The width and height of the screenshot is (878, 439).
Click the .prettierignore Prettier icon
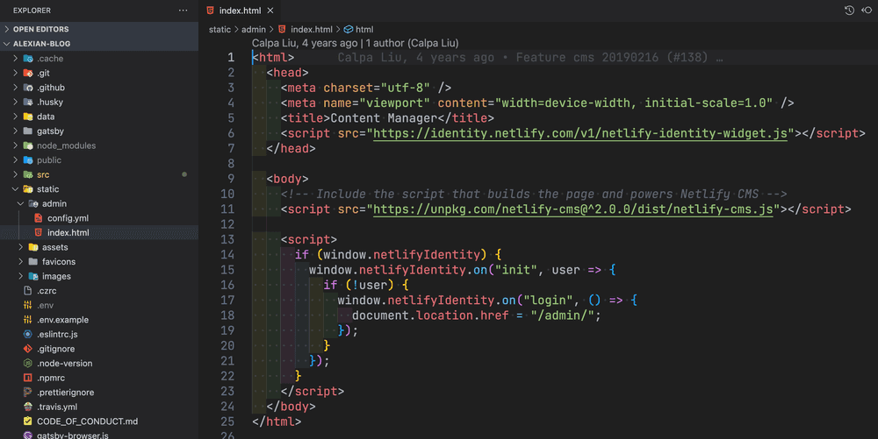point(28,392)
